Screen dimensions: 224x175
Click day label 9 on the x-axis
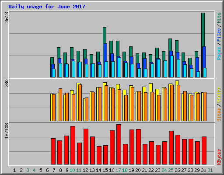click(67, 170)
